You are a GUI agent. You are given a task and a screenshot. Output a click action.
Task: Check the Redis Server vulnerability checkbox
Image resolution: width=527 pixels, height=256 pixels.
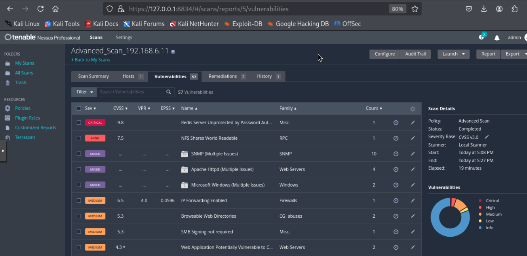click(x=79, y=123)
